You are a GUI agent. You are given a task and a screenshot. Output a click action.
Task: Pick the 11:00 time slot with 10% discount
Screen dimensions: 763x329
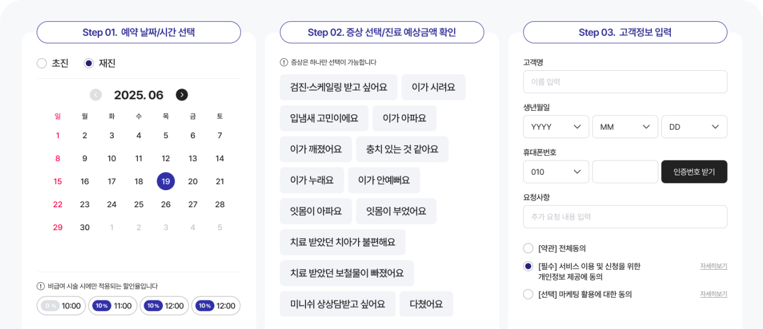coord(113,306)
